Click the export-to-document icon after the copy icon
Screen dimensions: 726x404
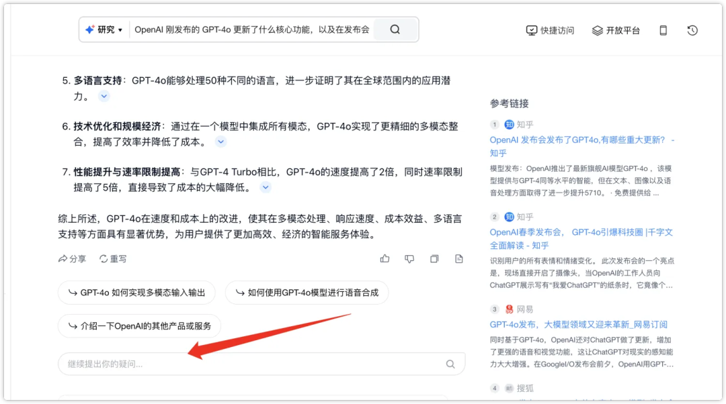point(458,258)
